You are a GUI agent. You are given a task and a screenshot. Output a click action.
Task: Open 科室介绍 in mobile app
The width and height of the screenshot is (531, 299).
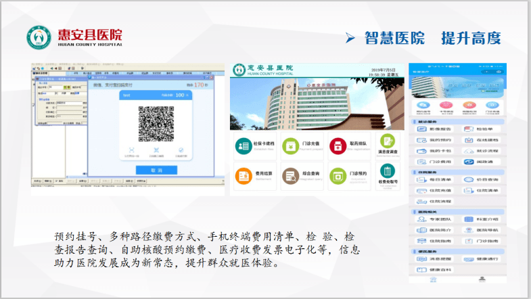pos(481,219)
